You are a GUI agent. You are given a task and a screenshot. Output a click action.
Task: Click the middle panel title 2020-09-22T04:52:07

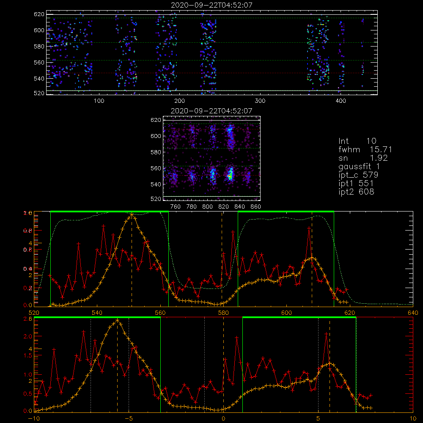(212, 110)
